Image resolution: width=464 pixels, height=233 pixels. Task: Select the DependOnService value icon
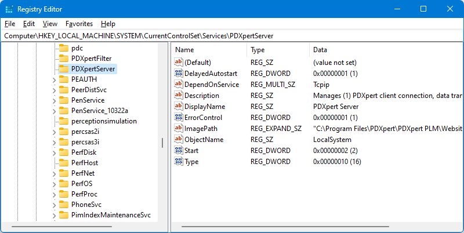[x=179, y=85]
